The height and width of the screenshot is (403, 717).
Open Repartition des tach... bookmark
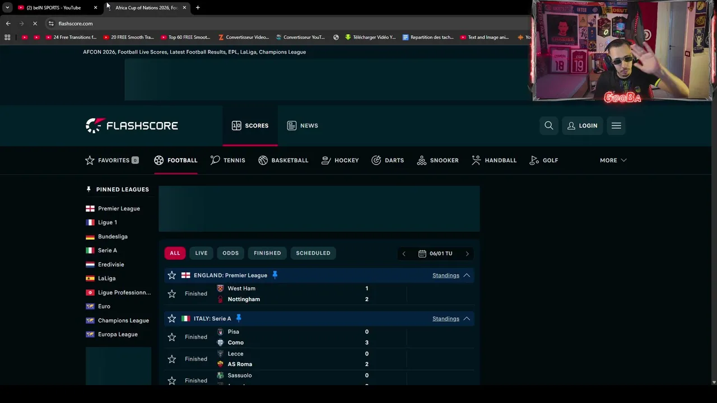[428, 38]
